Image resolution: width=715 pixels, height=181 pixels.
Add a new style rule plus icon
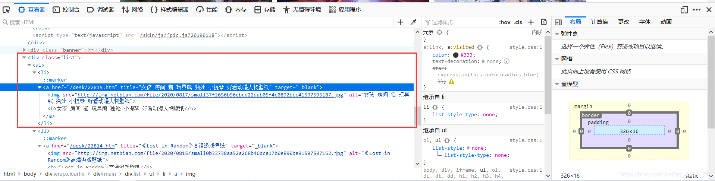pos(531,22)
